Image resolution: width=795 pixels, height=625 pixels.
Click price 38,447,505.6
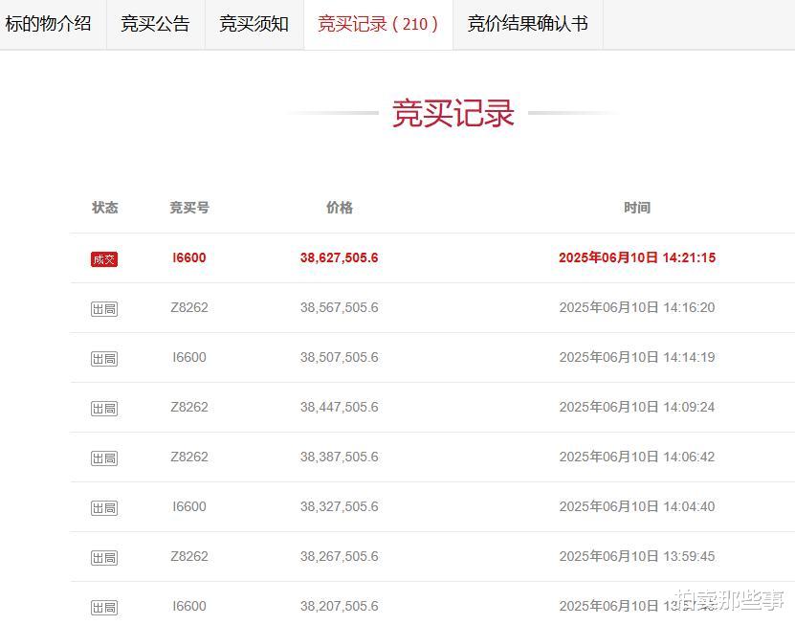point(340,407)
